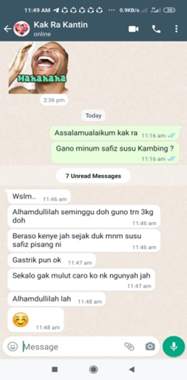Open the three-dot more options menu
This screenshot has height=380, width=187.
(176, 29)
